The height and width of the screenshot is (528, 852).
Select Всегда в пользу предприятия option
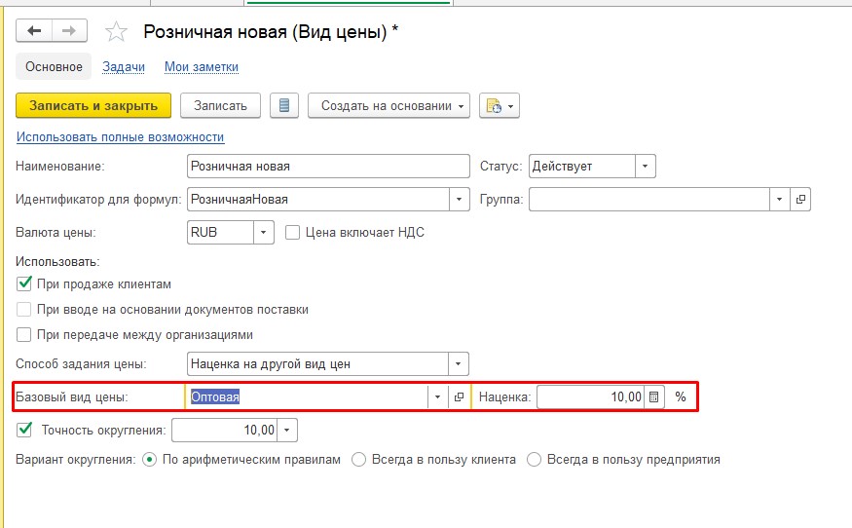click(535, 460)
